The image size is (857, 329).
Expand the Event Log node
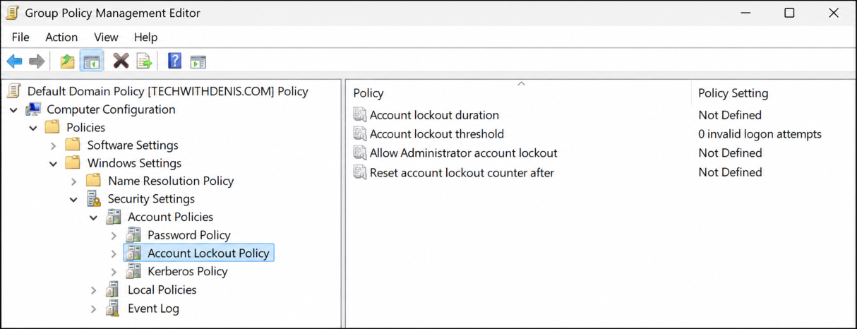94,309
